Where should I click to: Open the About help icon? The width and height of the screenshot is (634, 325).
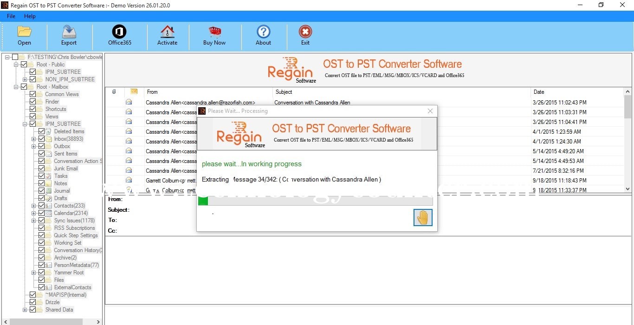coord(263,32)
